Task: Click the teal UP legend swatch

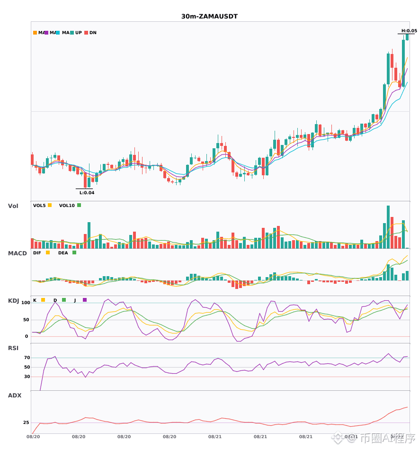Action: point(72,33)
